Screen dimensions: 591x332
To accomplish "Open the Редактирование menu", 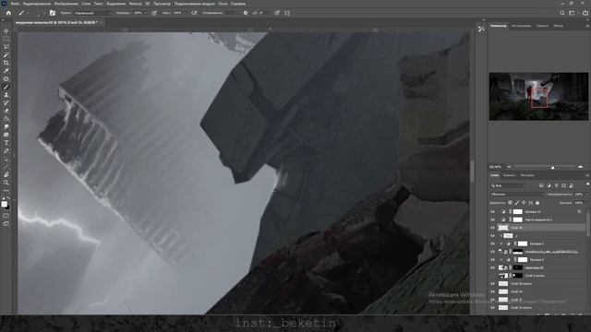I will [37, 4].
